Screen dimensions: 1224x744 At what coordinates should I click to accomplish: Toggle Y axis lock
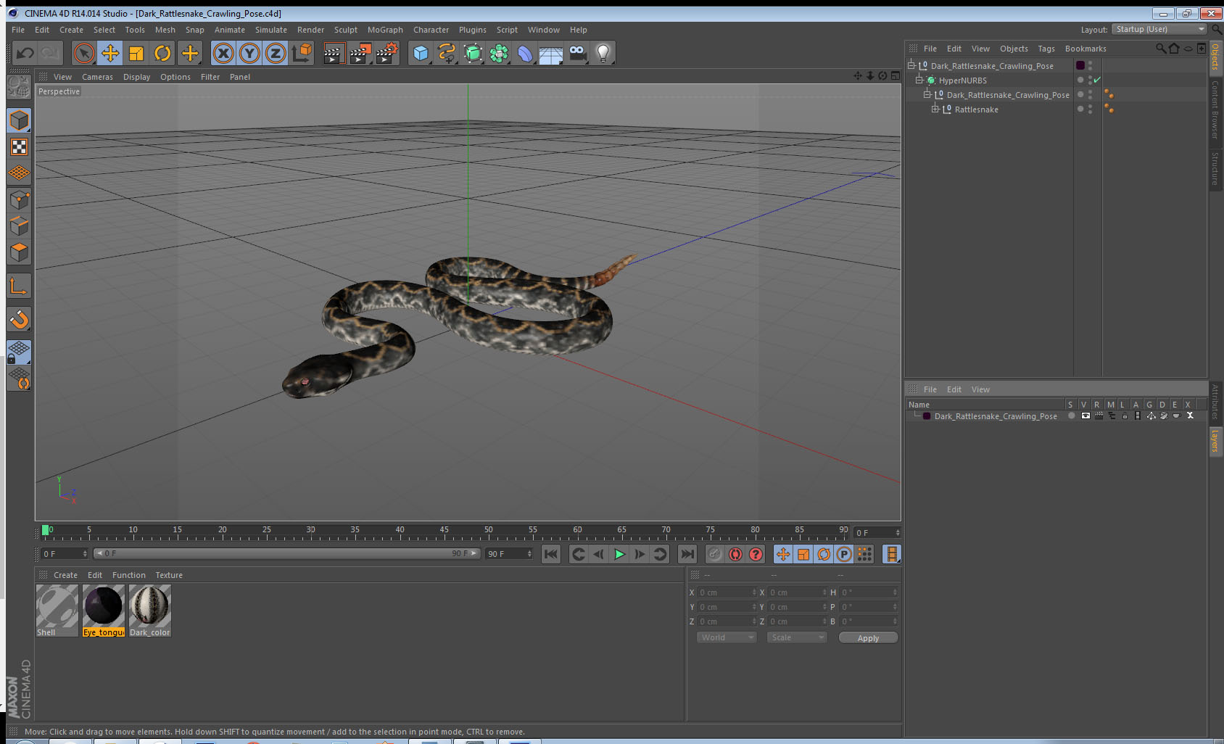point(249,53)
